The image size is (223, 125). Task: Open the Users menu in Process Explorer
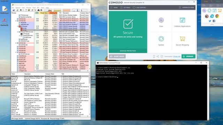[43, 8]
